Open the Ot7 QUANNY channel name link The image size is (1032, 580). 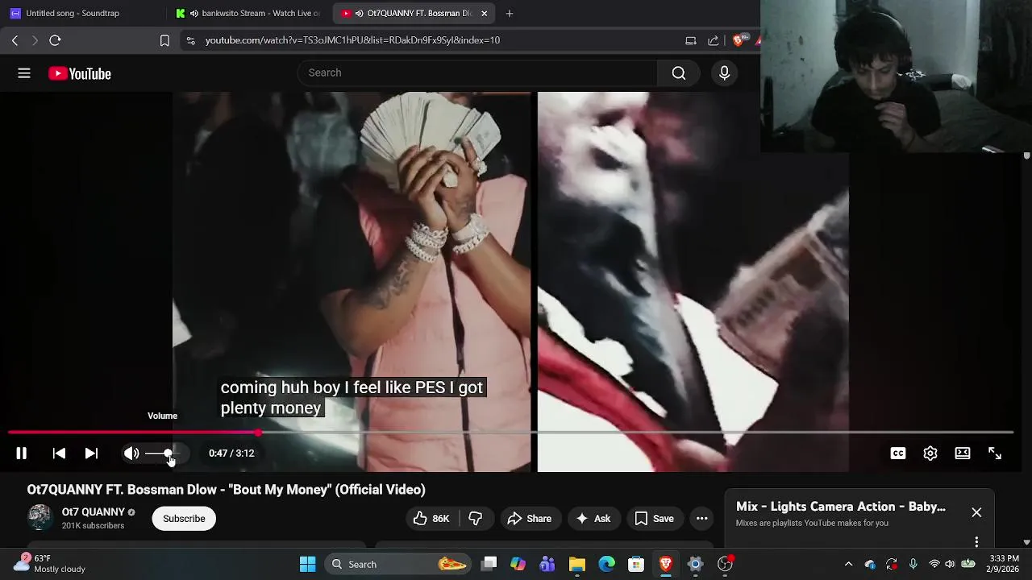tap(93, 512)
